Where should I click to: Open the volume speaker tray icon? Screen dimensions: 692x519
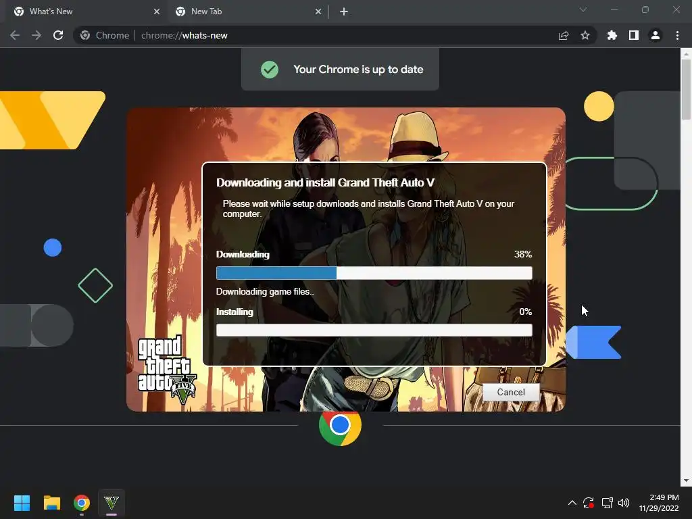point(624,503)
